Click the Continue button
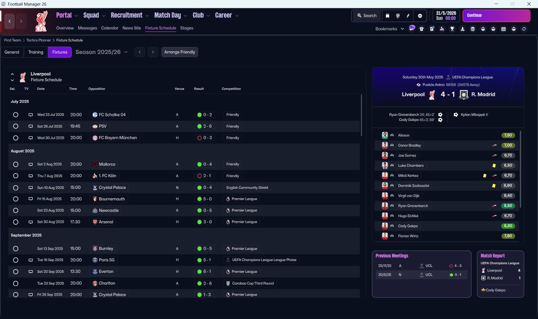 click(x=496, y=16)
